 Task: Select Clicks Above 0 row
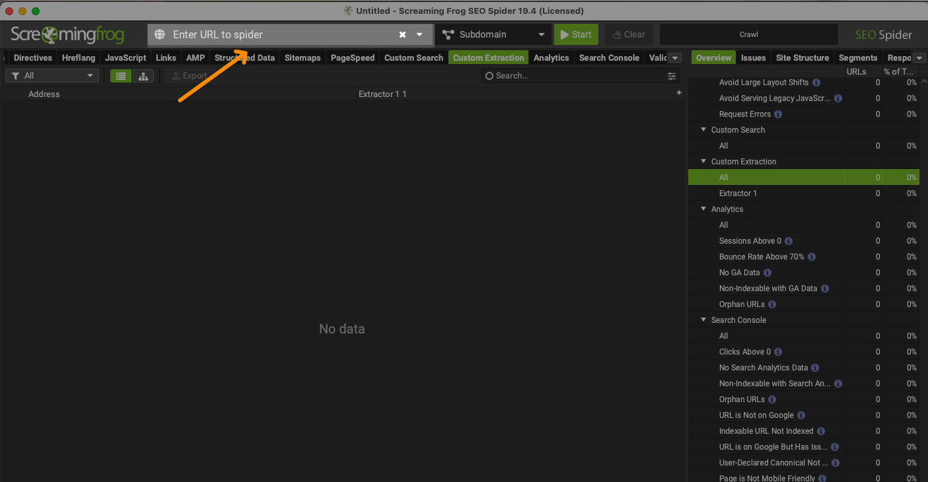tap(803, 352)
